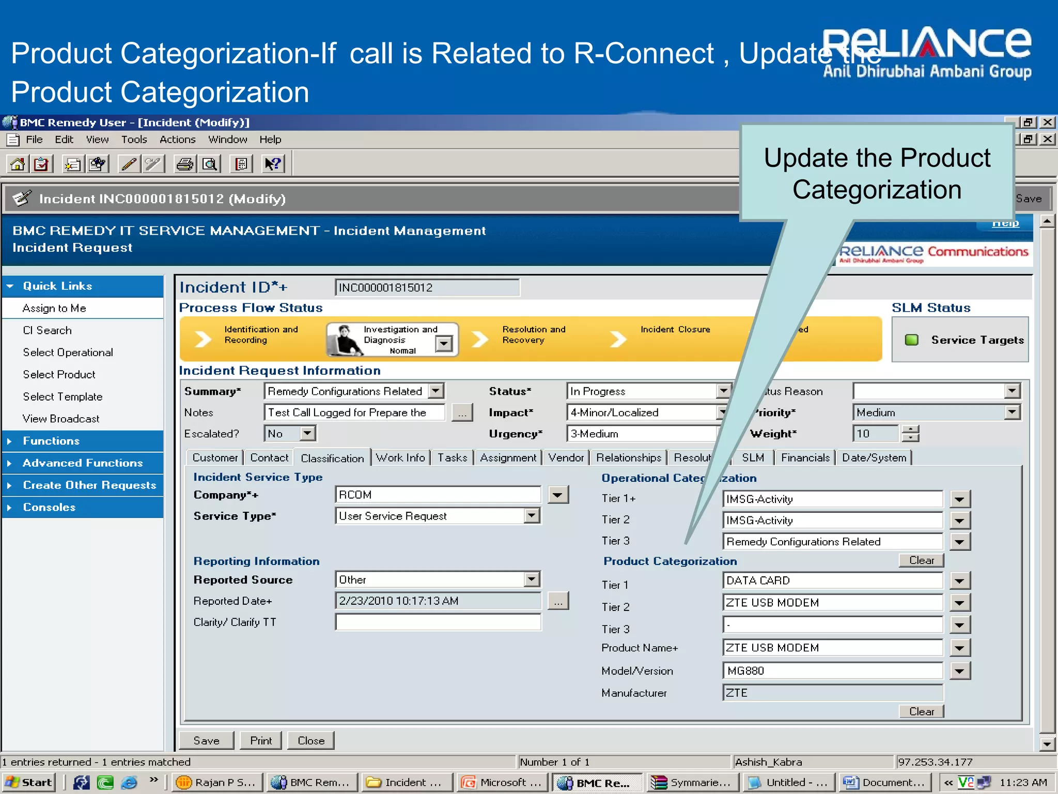1058x794 pixels.
Task: Click the green Service Targets status indicator
Action: pyautogui.click(x=912, y=340)
